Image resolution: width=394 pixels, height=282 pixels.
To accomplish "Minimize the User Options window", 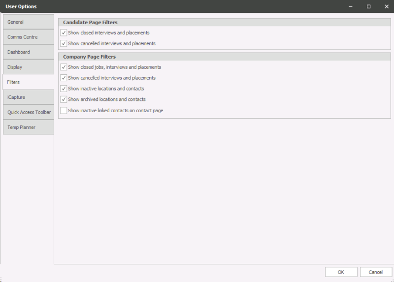I will coord(351,6).
